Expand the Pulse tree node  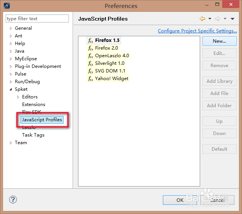point(11,74)
